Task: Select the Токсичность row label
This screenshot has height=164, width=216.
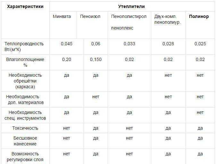Action: tap(25, 128)
